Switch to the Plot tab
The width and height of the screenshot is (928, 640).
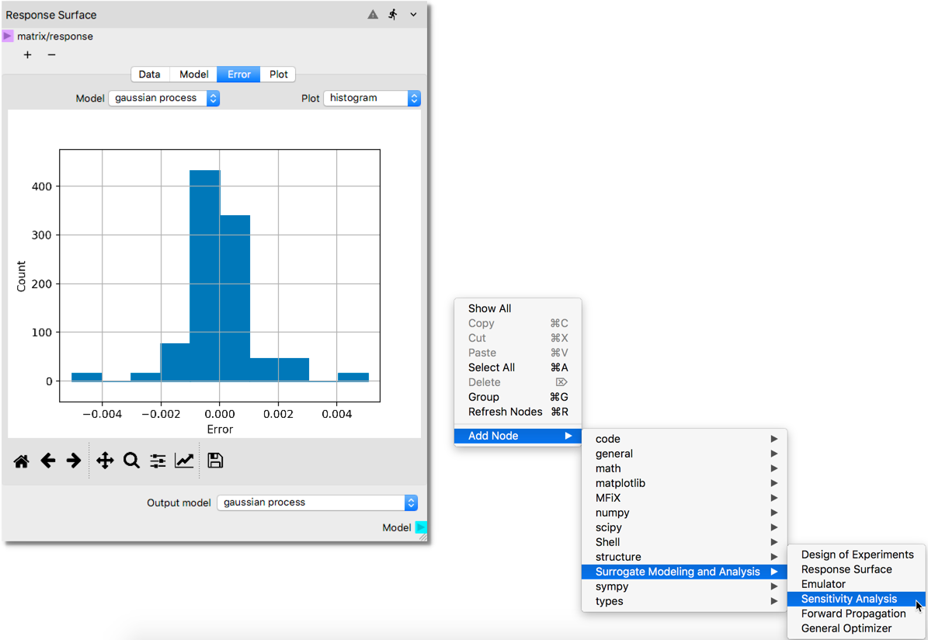pos(279,75)
